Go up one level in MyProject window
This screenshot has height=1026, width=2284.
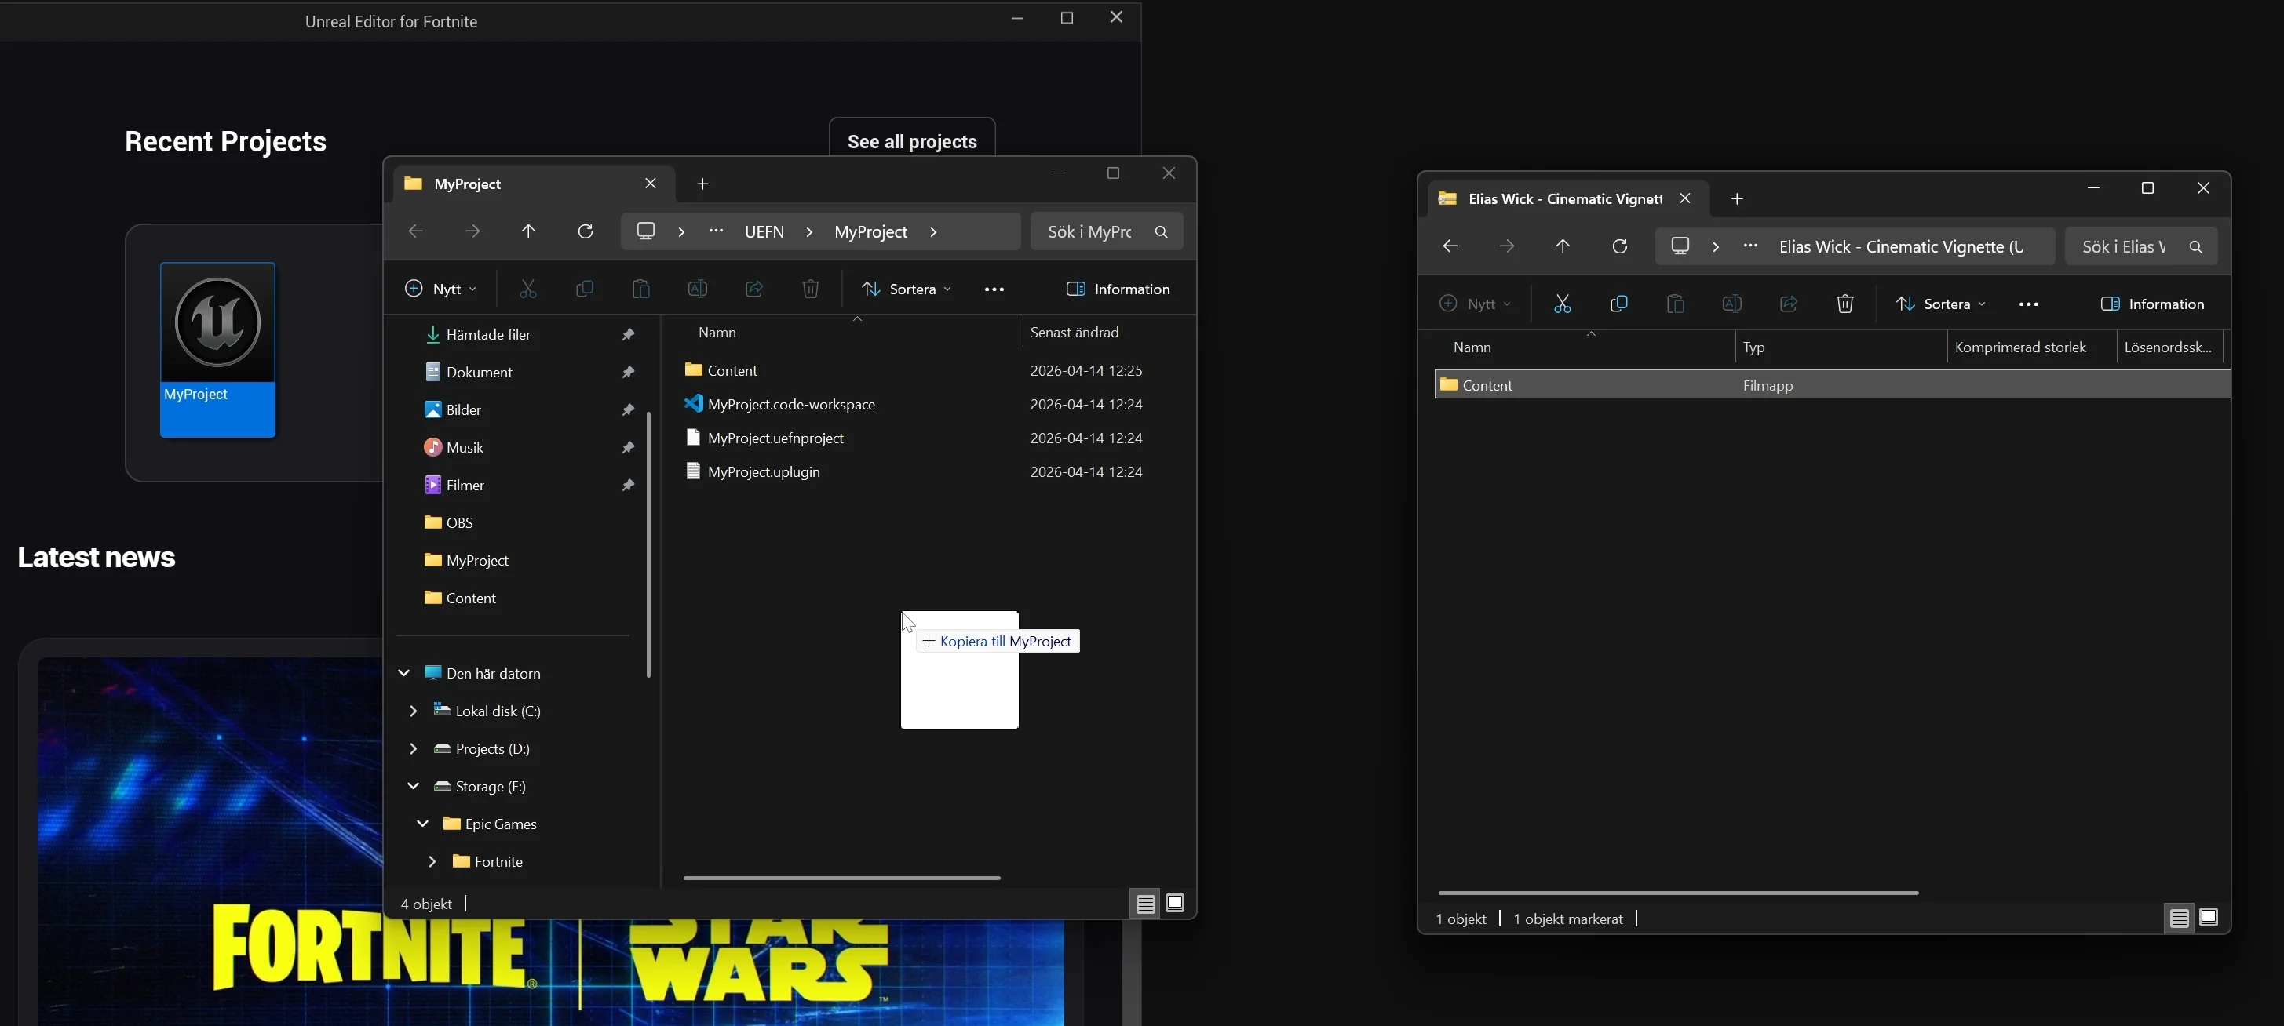[x=528, y=232]
